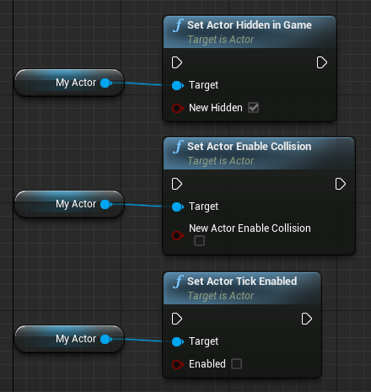Select the Set Actor Tick Enabled node header
This screenshot has width=371, height=392.
242,288
